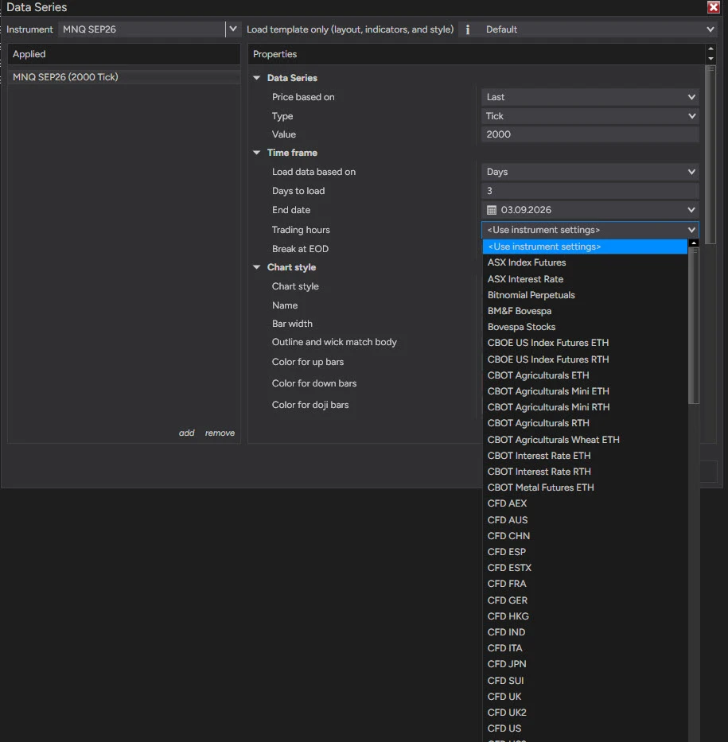
Task: Select CBOE US Index Futures RTH
Action: [x=585, y=359]
